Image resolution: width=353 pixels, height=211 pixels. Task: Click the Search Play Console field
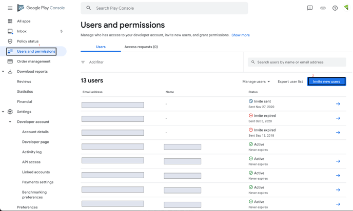(164, 8)
